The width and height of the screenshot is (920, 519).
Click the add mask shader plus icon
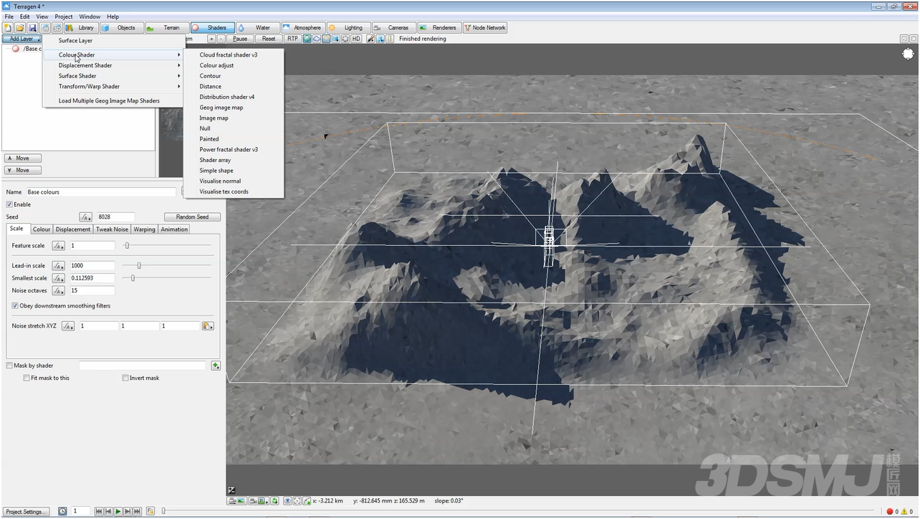click(216, 366)
